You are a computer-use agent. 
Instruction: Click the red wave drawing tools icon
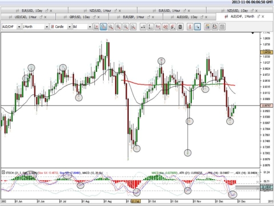tap(165, 27)
